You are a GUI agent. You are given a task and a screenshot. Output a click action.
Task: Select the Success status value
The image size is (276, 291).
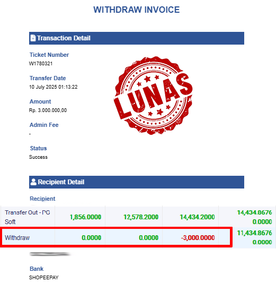coord(38,157)
